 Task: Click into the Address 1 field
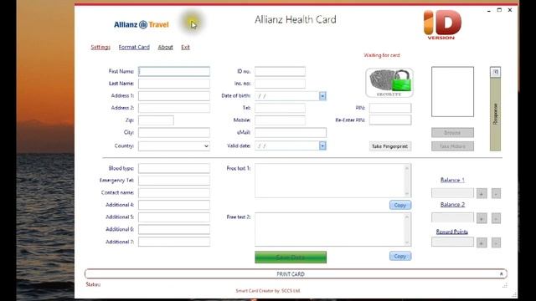[x=174, y=96]
